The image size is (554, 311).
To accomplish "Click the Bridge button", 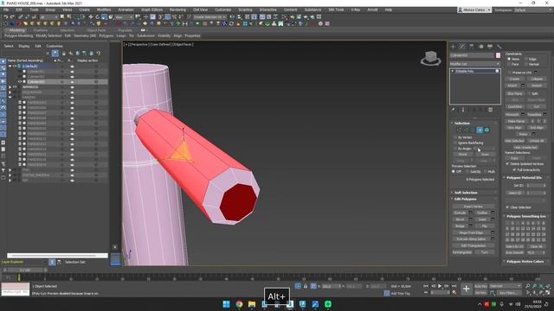I will tap(460, 226).
